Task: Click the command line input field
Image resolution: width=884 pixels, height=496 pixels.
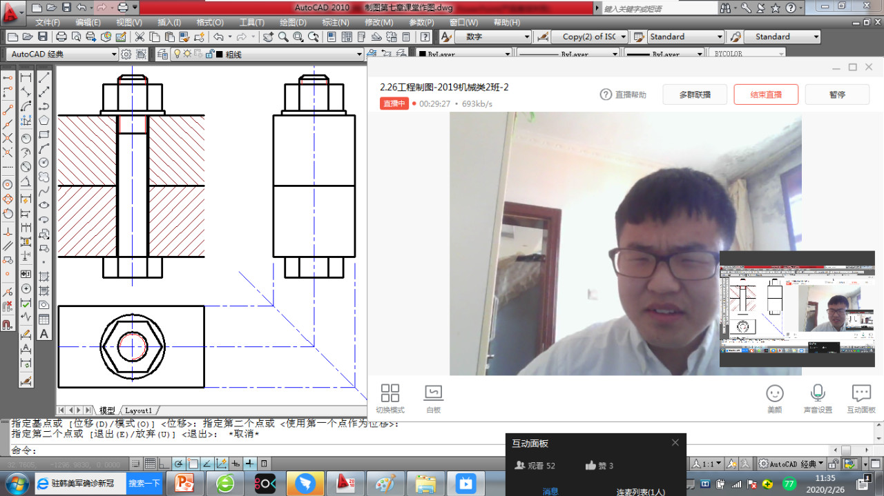Action: click(207, 450)
